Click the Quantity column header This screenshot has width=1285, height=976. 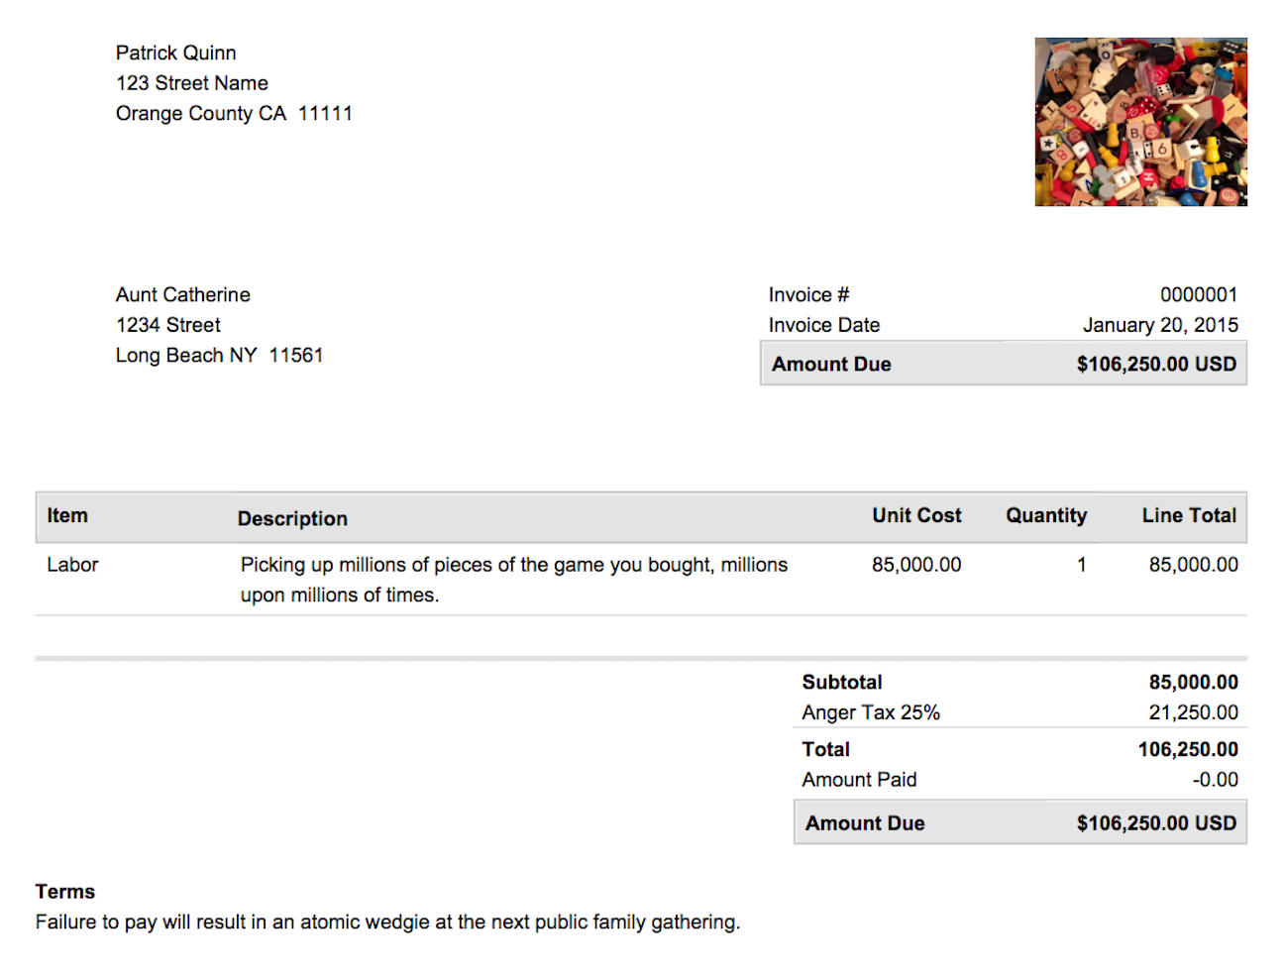click(x=1046, y=515)
